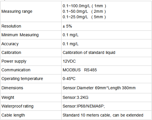Select the Standard 10 meters cable text

click(103, 115)
